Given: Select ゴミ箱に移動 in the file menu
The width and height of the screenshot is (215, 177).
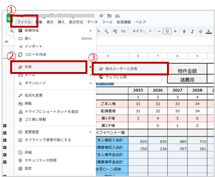Looking at the screenshot, I should [x=55, y=120].
